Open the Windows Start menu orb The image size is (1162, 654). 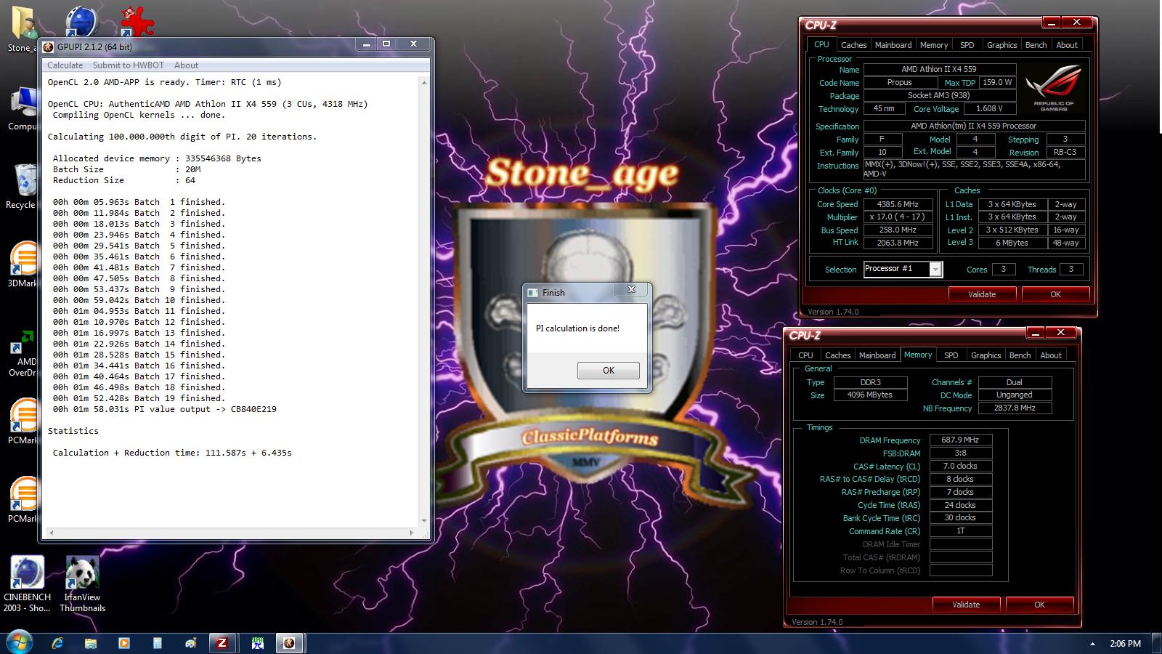(20, 643)
